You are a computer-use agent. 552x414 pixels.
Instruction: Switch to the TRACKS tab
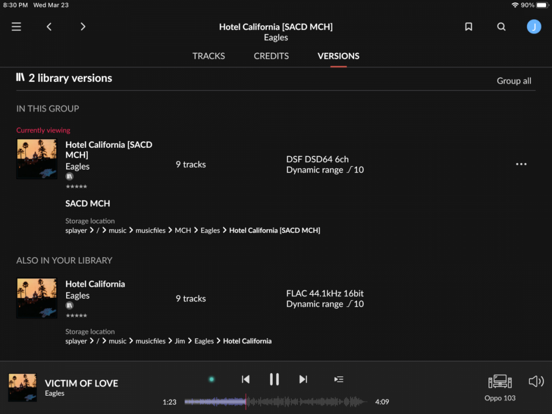click(209, 56)
